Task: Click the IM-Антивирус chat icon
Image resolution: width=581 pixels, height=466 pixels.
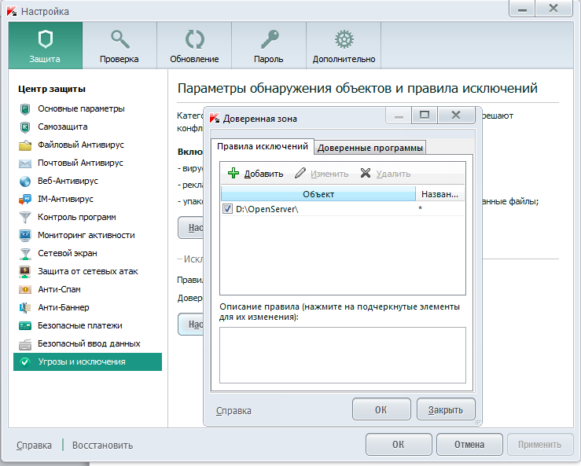Action: pos(25,200)
